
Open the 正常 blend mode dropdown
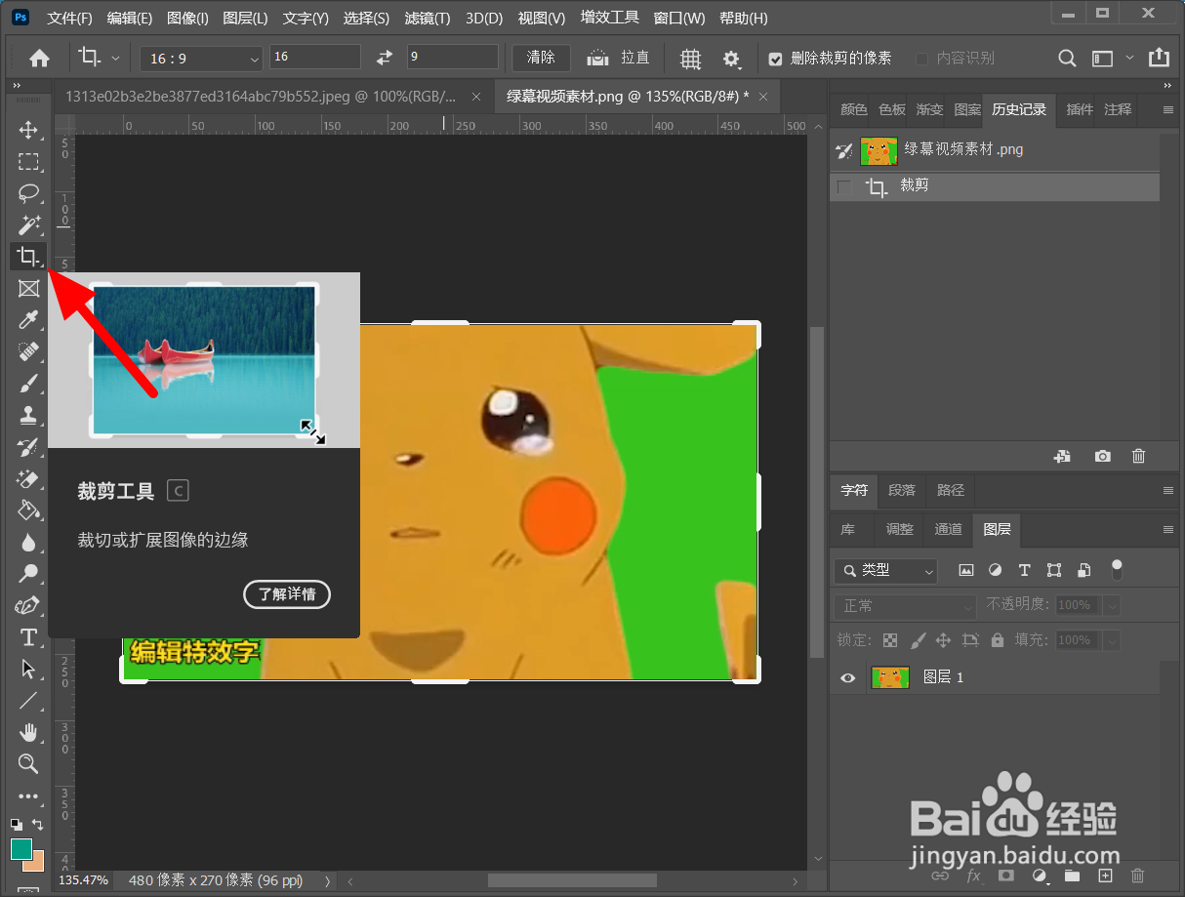pyautogui.click(x=905, y=606)
